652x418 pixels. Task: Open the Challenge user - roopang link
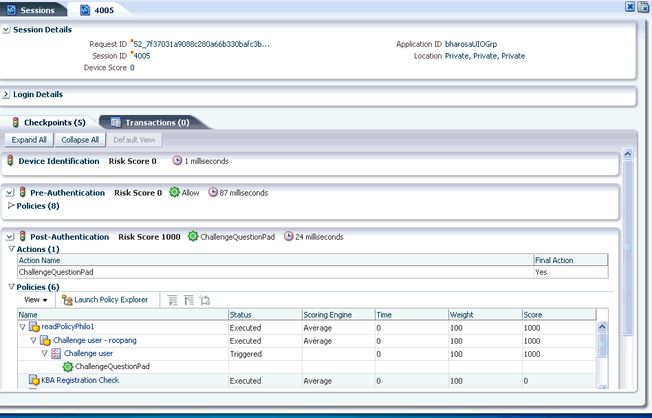95,340
